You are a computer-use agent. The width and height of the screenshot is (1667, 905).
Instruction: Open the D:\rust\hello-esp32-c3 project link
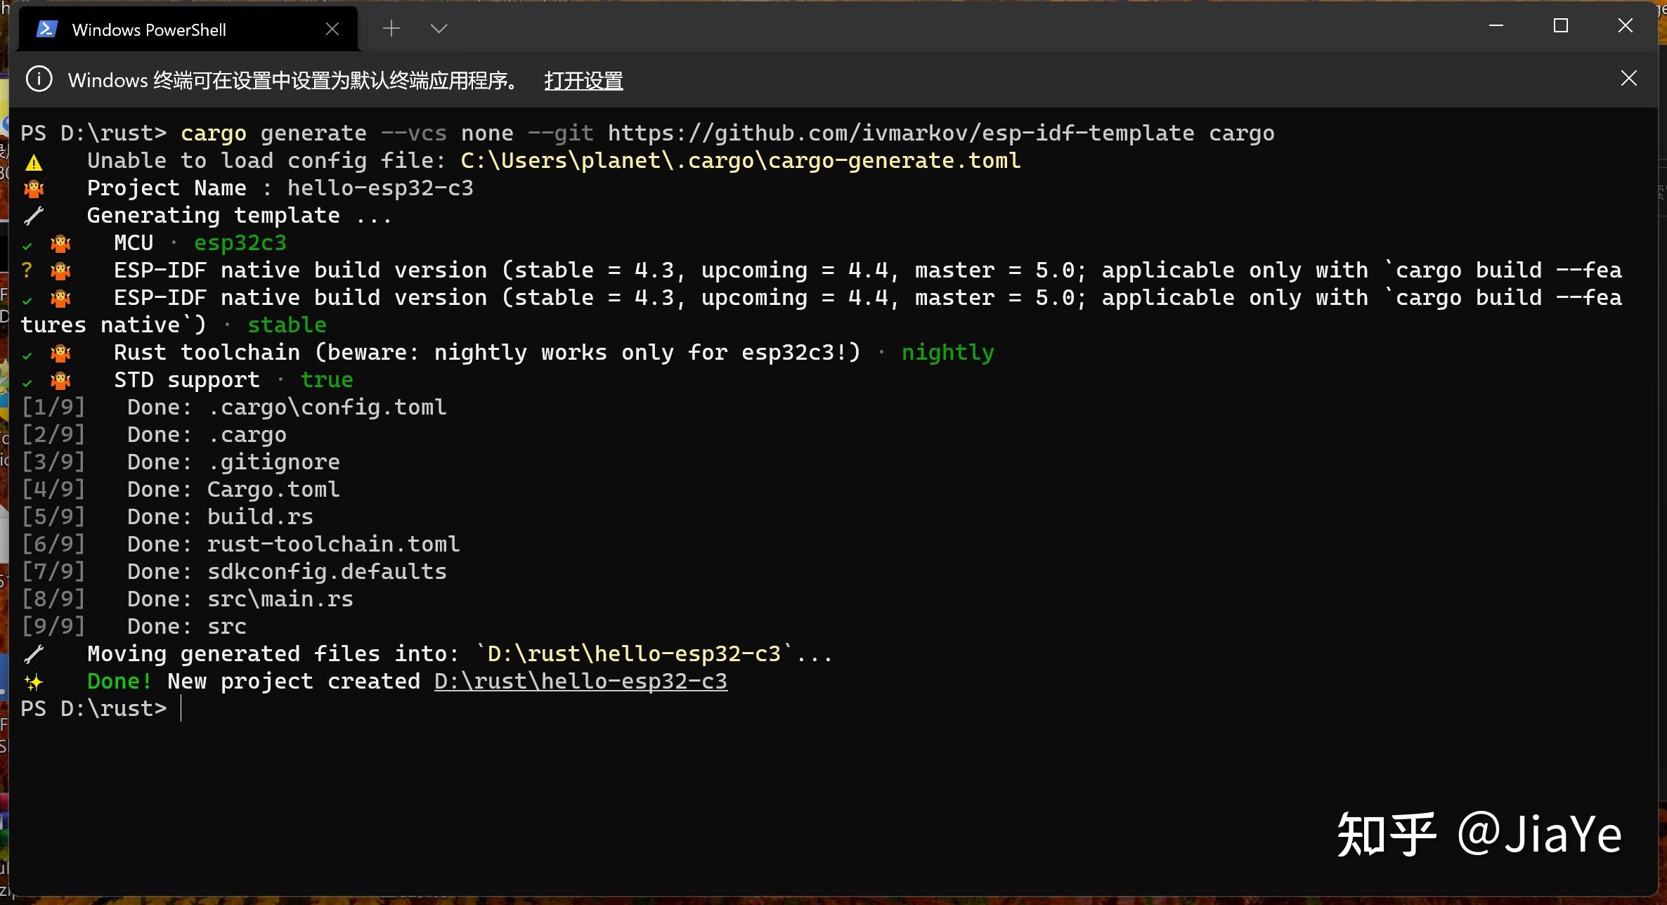pos(580,681)
